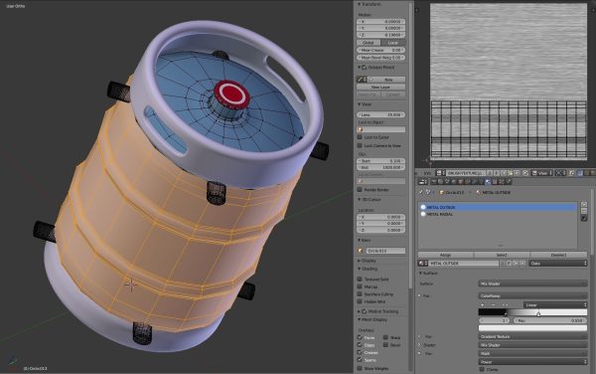Click the Lens value field
This screenshot has width=596, height=374.
click(380, 114)
